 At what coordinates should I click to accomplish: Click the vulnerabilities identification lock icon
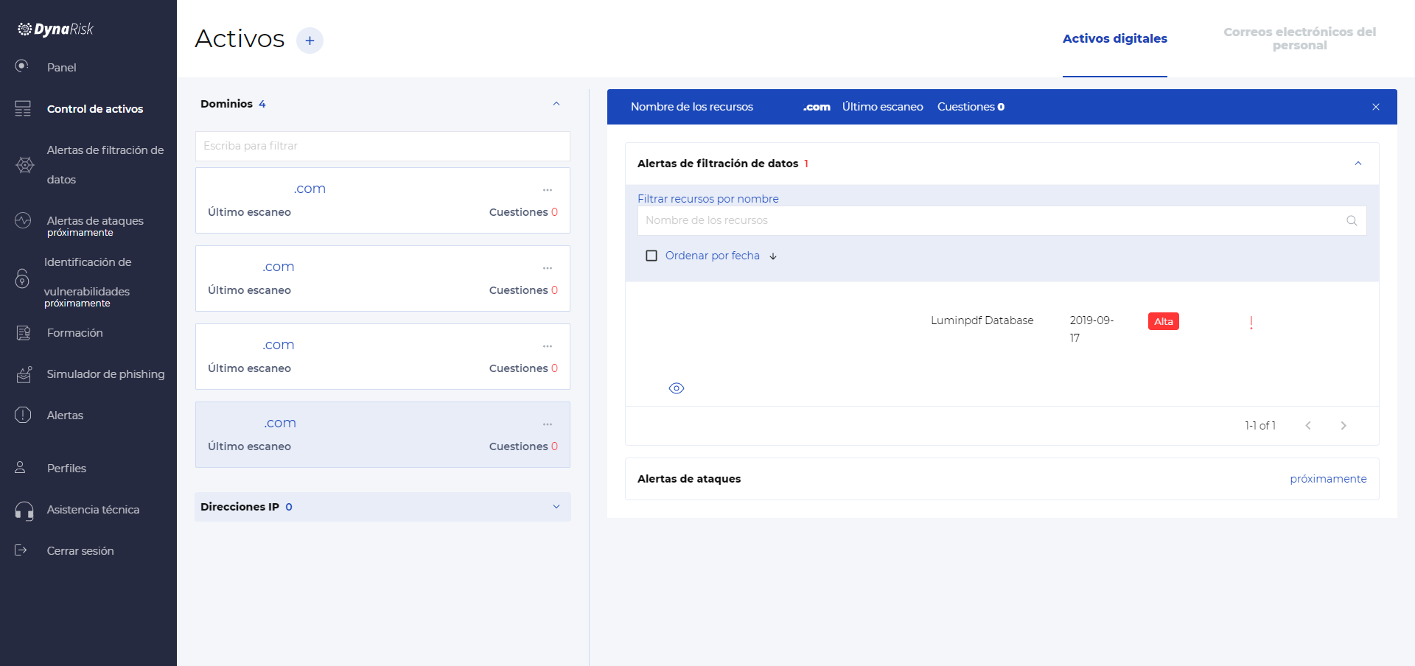(x=22, y=278)
